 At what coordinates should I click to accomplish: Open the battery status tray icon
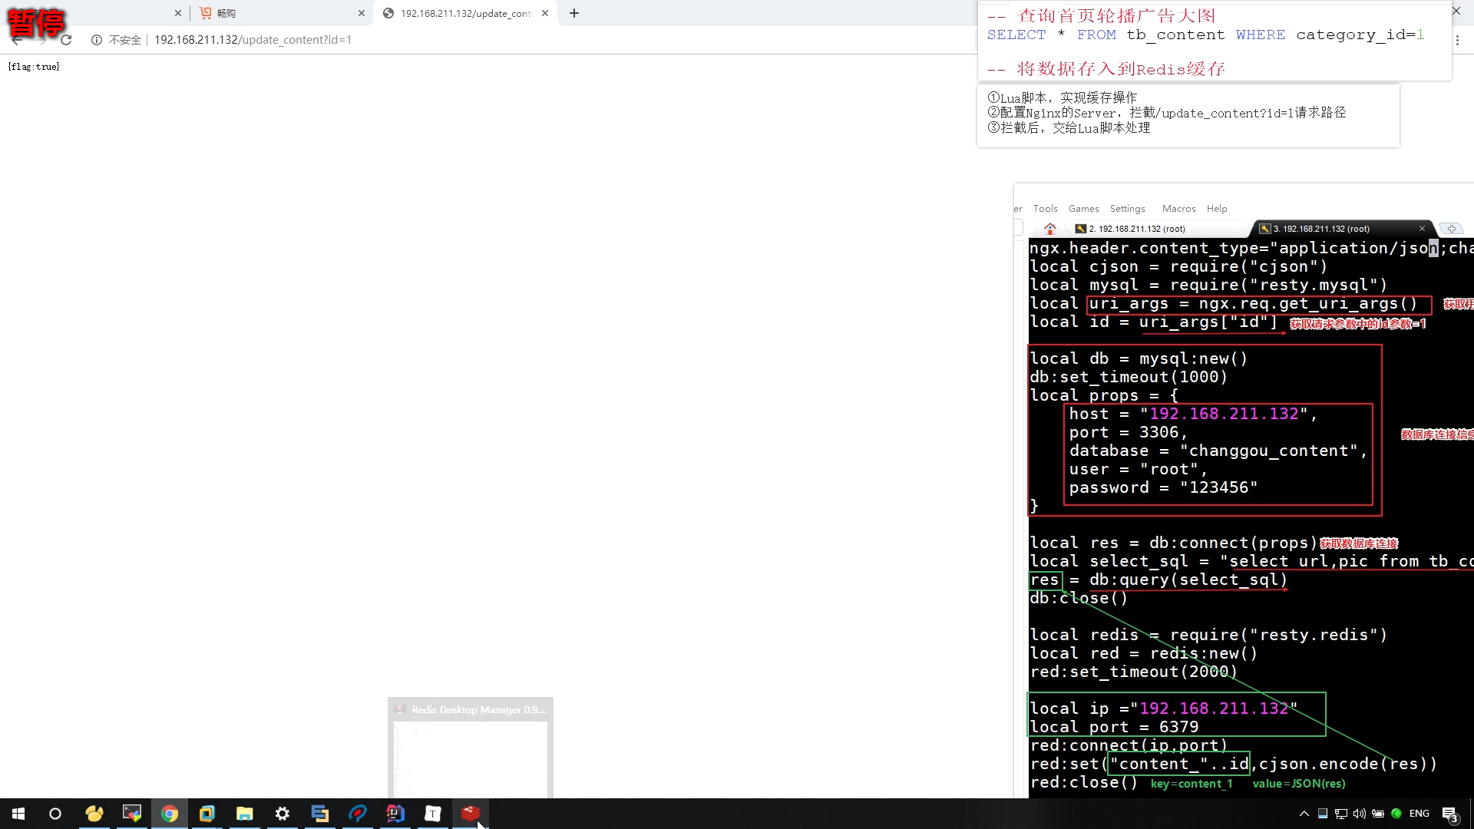tap(1378, 814)
